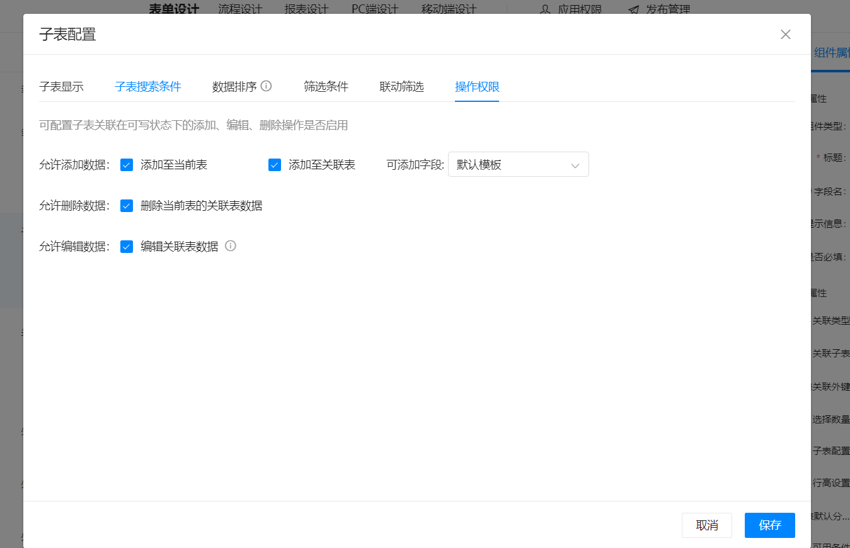The width and height of the screenshot is (850, 548).
Task: Switch to 数据排序 tab
Action: click(234, 87)
